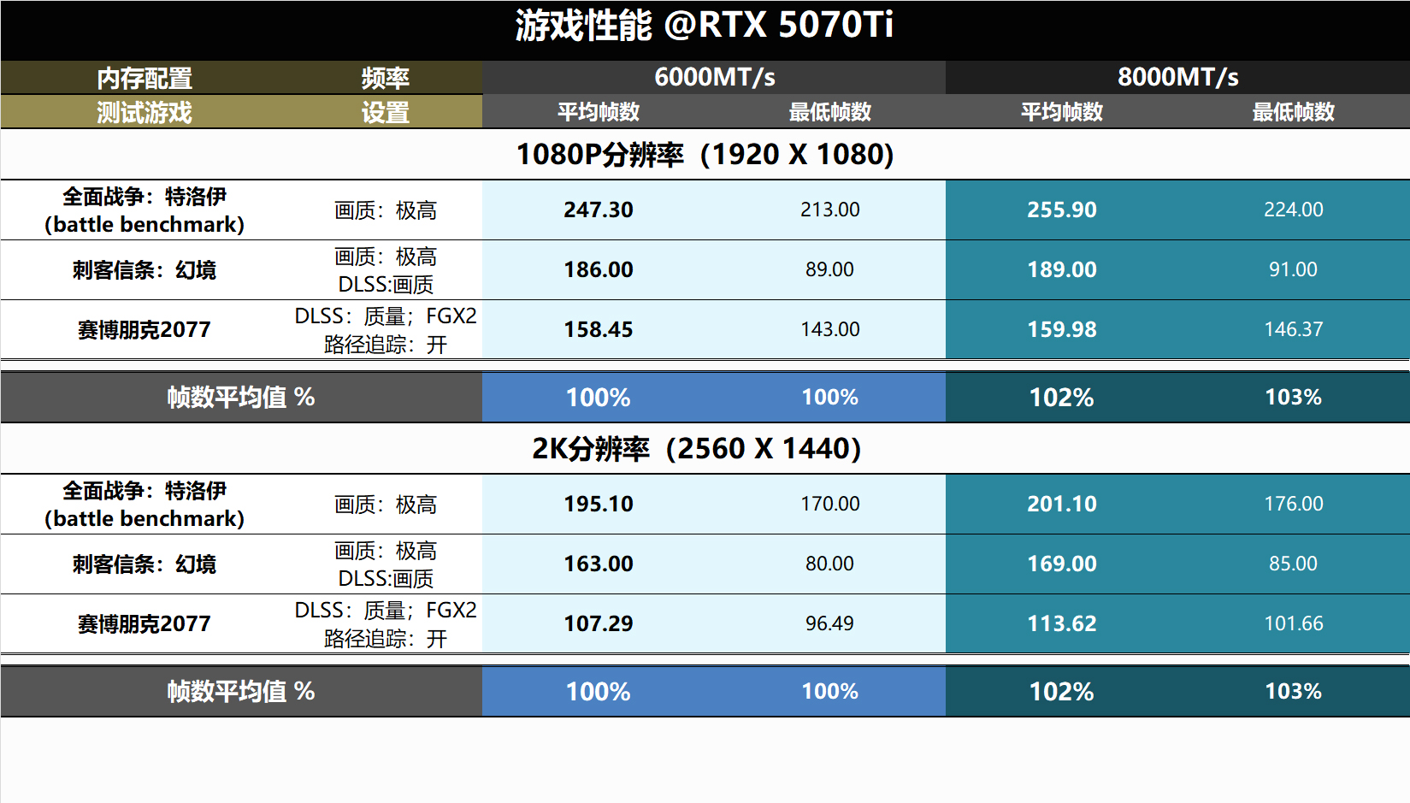Select the 158.45 average frames cell
This screenshot has width=1410, height=803.
599,329
